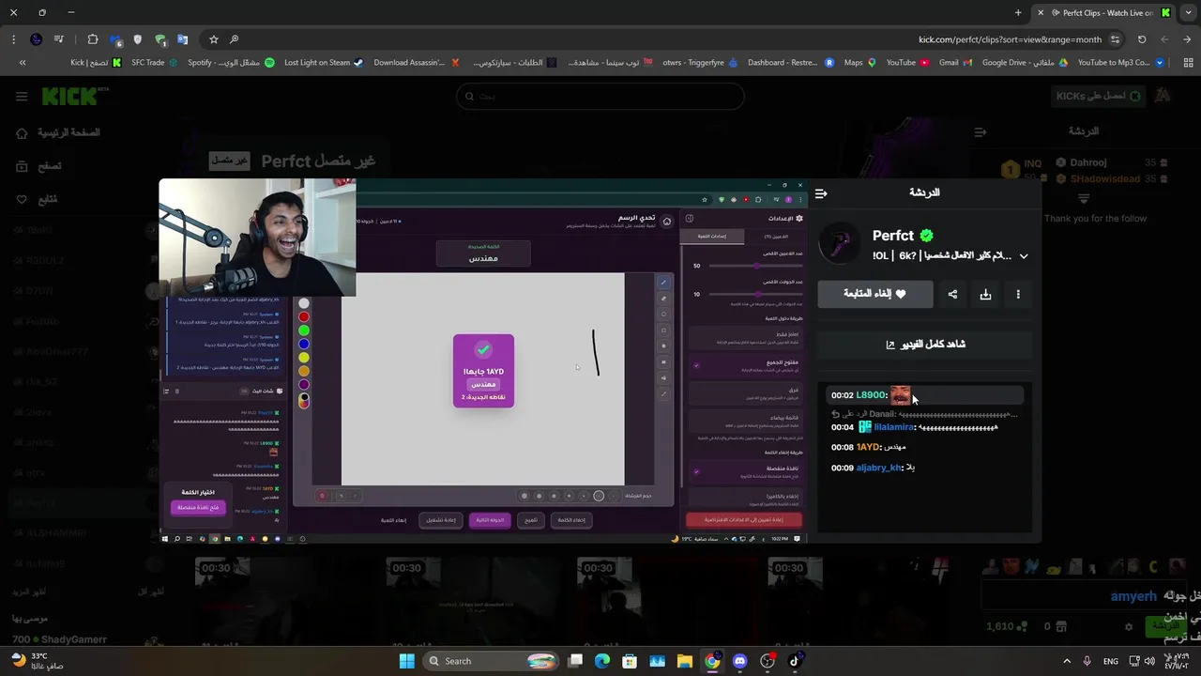The height and width of the screenshot is (676, 1201).
Task: Click the translate extension icon
Action: tap(182, 39)
